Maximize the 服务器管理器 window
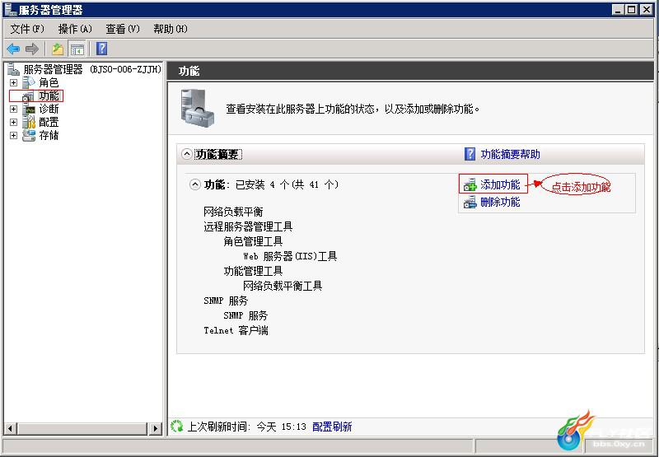Viewport: 659px width, 457px height. pyautogui.click(x=632, y=9)
